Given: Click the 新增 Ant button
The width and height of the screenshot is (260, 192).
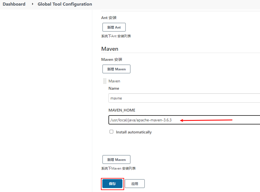Looking at the screenshot, I should click(x=114, y=27).
